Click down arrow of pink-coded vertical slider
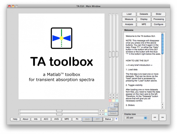Viewport: 177px width, 134px height. pos(110,98)
